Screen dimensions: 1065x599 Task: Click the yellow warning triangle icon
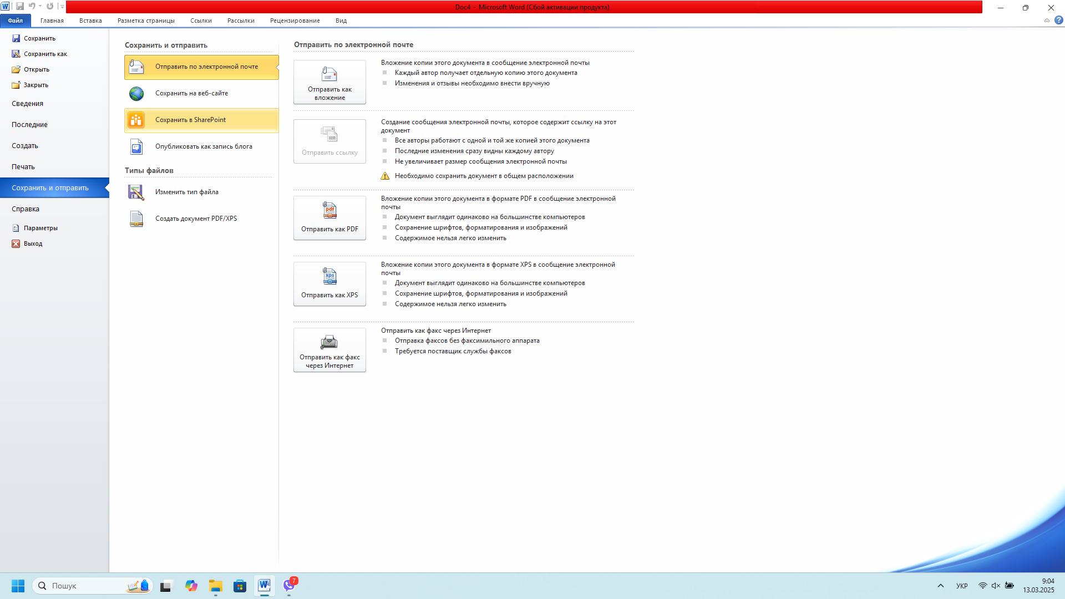point(385,176)
